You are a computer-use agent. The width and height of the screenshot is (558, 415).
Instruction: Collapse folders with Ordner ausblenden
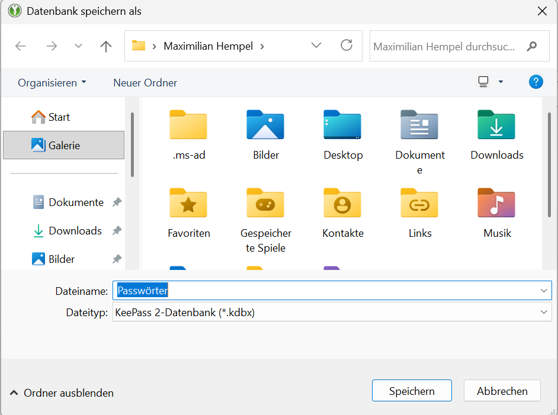click(x=62, y=393)
